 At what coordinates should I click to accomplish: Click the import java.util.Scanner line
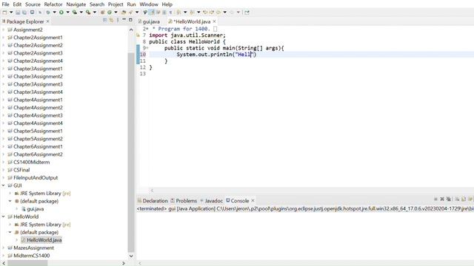(x=187, y=35)
